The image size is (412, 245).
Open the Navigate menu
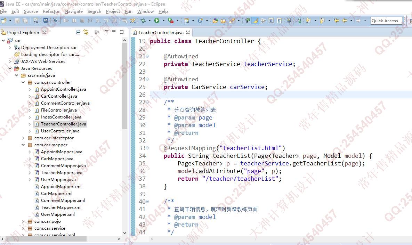tap(74, 11)
